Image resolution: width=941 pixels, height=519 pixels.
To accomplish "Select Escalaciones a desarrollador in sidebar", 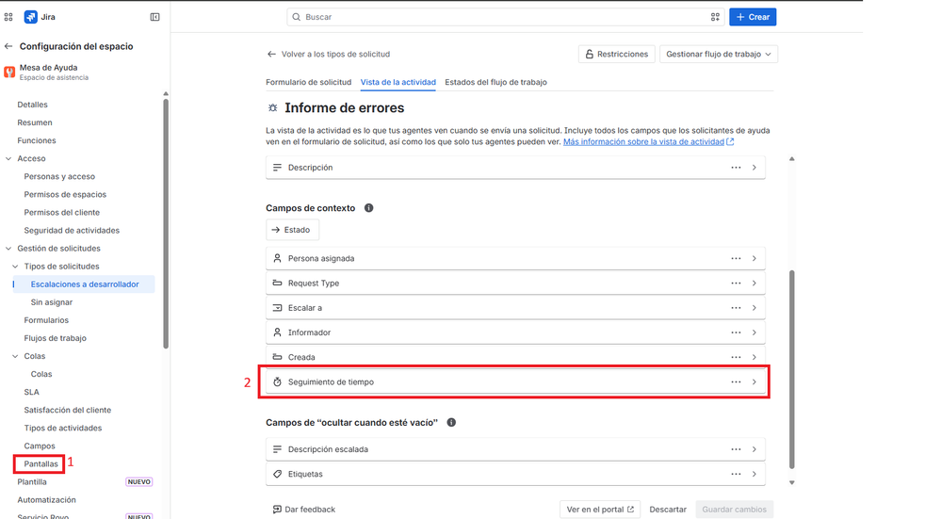I will pos(85,284).
